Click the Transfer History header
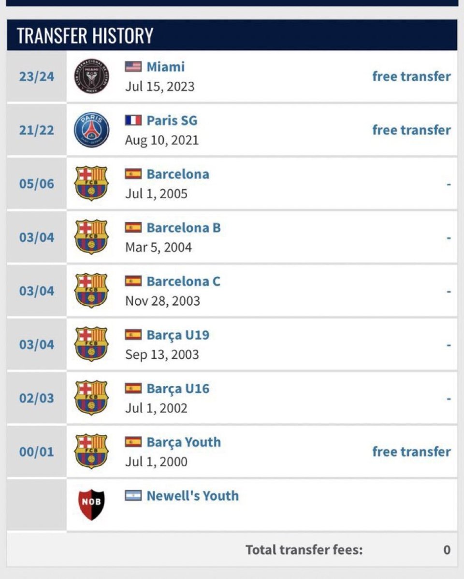Screen dimensions: 464x579 pos(85,36)
